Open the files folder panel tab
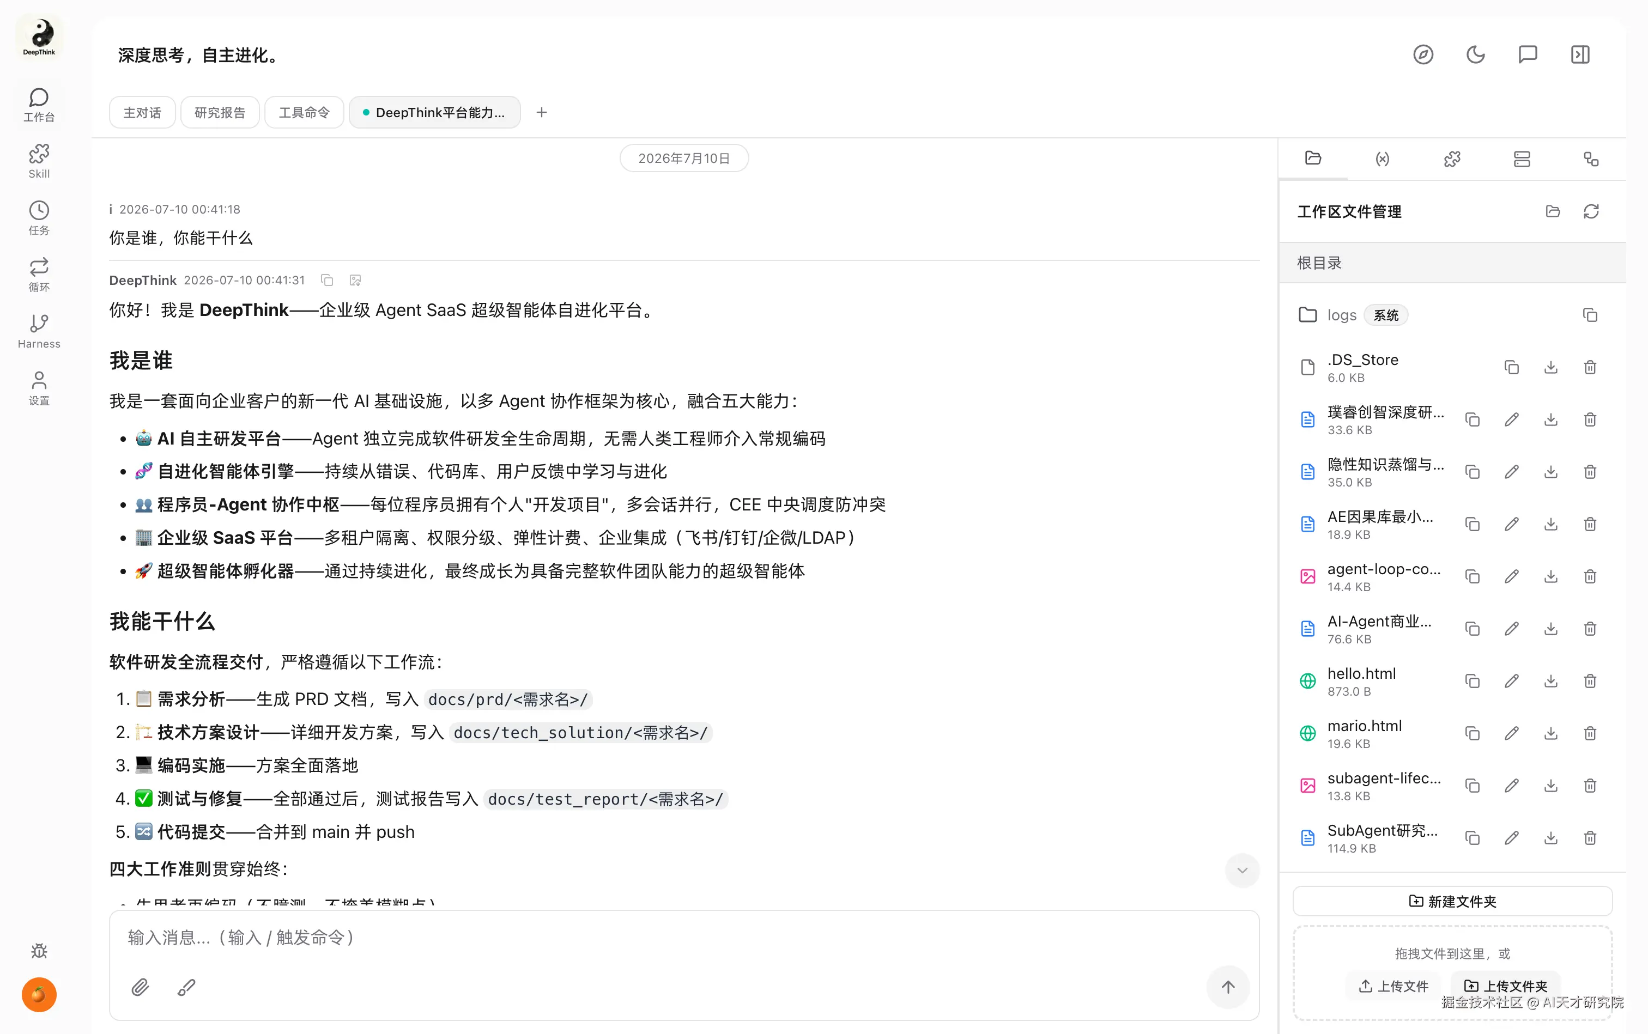Image resolution: width=1648 pixels, height=1034 pixels. pos(1313,159)
